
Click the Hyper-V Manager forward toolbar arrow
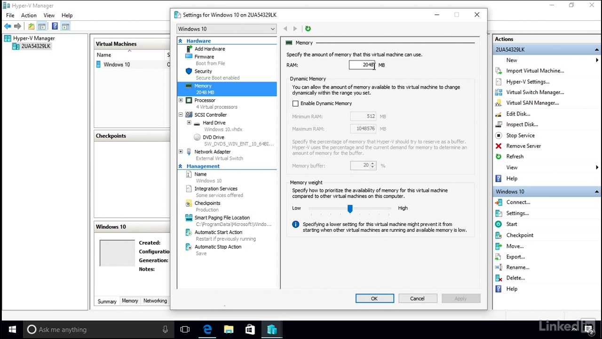click(x=18, y=26)
